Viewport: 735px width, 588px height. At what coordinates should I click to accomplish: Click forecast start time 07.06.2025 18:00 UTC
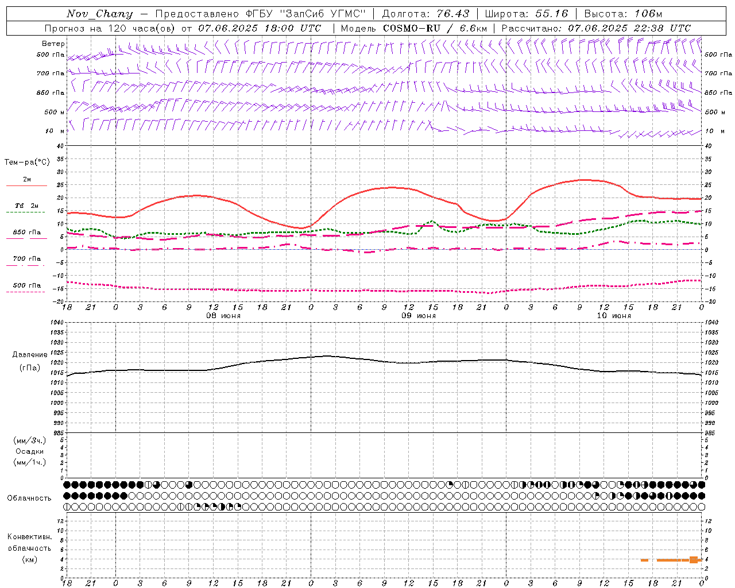(x=260, y=28)
